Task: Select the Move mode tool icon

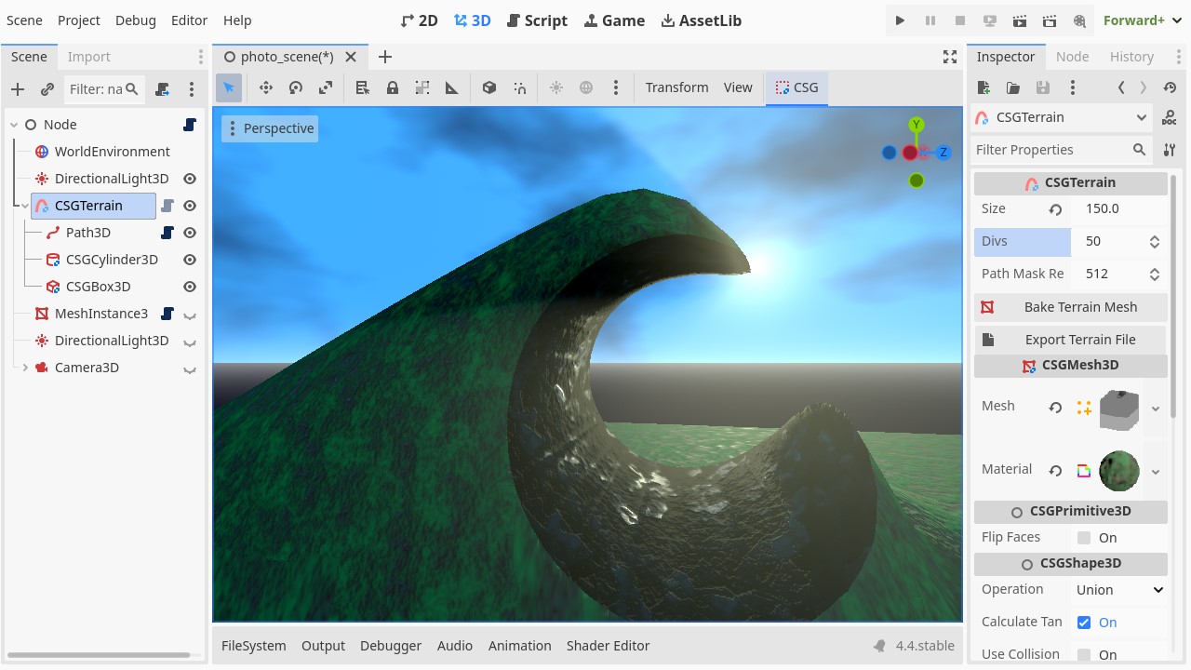Action: click(266, 87)
